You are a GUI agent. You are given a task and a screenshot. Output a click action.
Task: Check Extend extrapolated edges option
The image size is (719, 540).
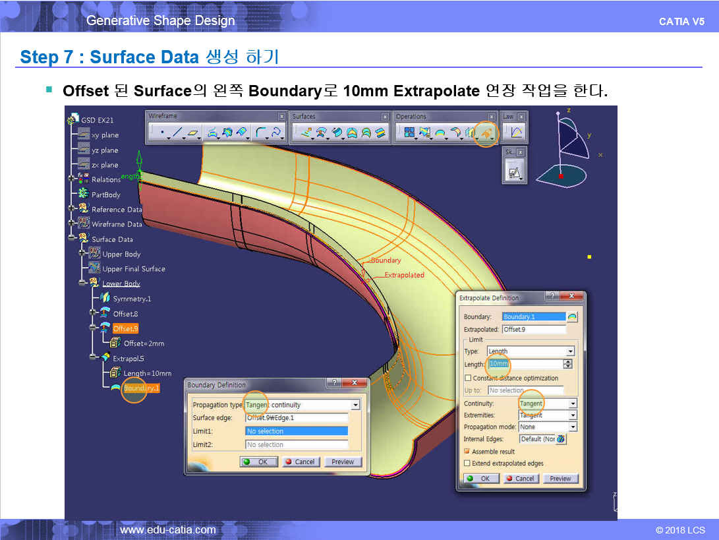(467, 464)
